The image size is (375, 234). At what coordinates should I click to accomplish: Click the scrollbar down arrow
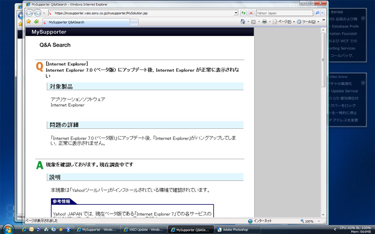(323, 215)
